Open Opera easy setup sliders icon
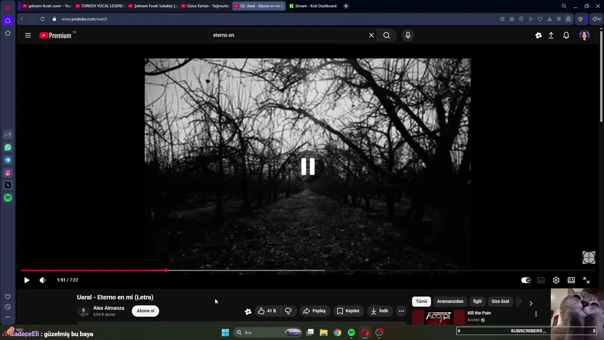Viewport: 604px width, 340px height. (559, 19)
